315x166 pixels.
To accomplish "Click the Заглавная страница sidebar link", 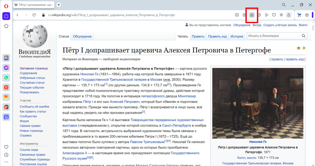I will tap(34, 68).
